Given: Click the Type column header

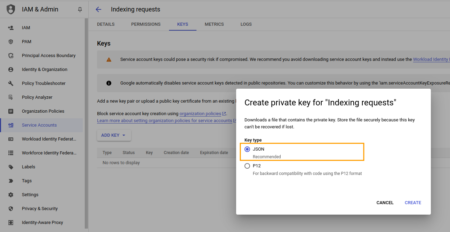Looking at the screenshot, I should click(x=107, y=153).
